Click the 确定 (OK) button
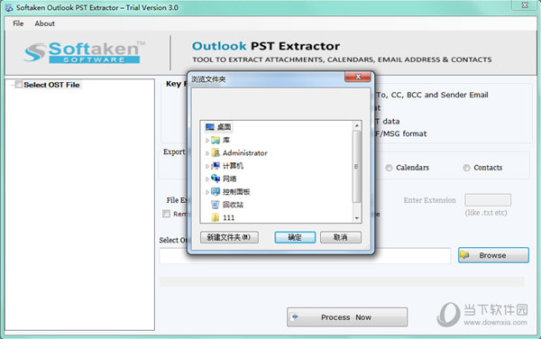The image size is (541, 339). pyautogui.click(x=295, y=237)
